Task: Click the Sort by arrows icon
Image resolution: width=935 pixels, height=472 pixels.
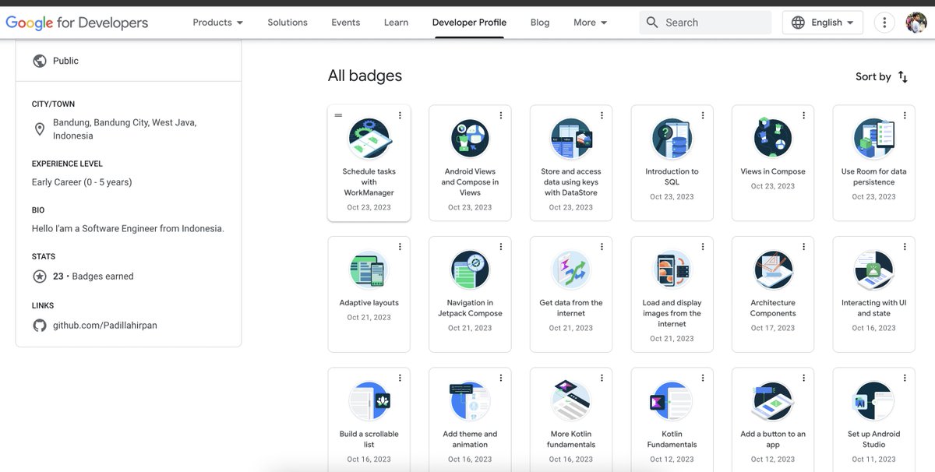Action: pyautogui.click(x=902, y=76)
